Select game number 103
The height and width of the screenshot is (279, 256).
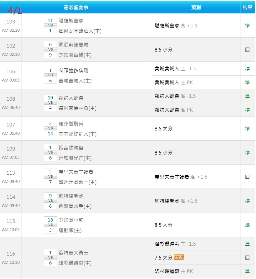point(11,22)
